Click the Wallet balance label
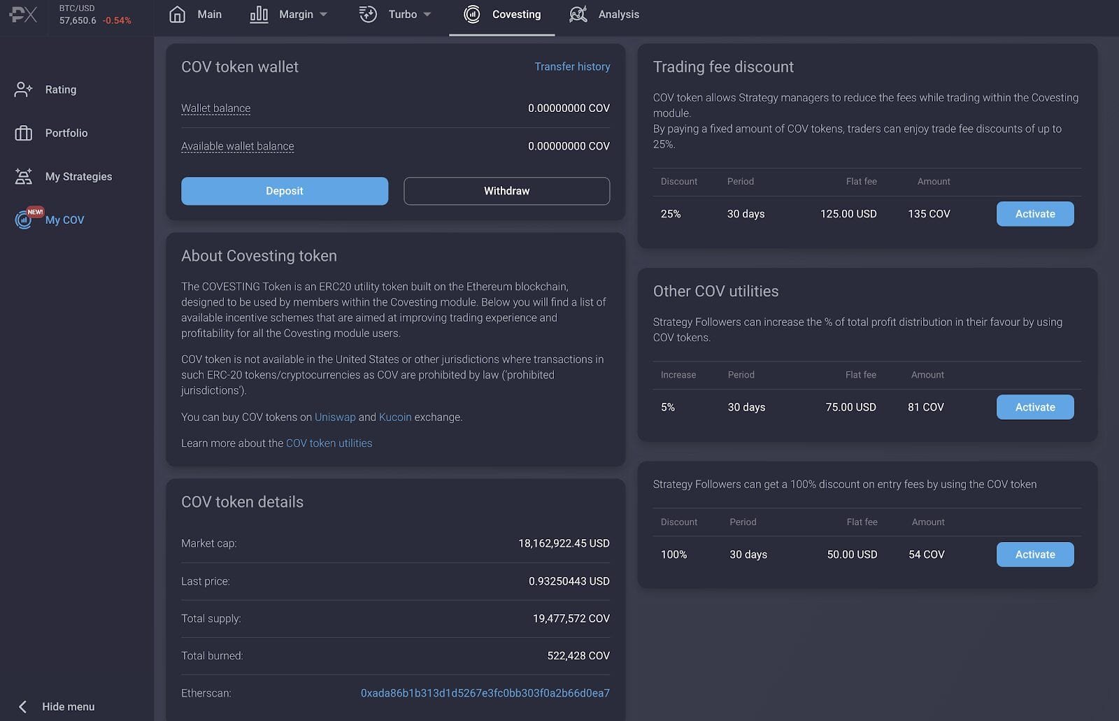1119x721 pixels. (x=215, y=108)
